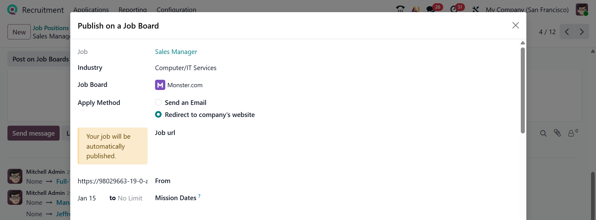Click the paperclip attachments icon

point(557,133)
